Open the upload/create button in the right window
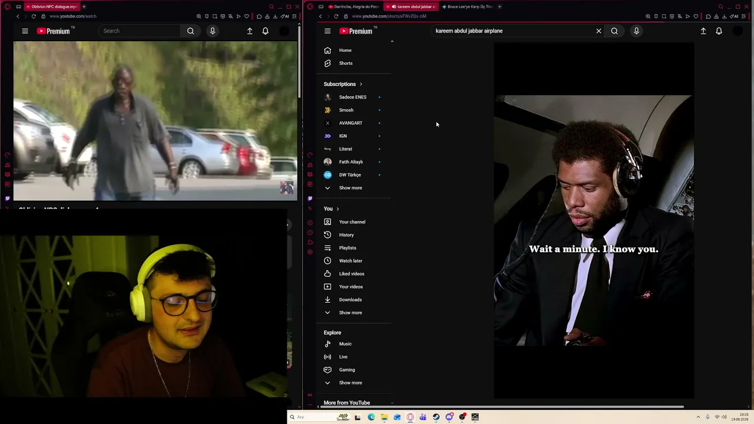 pos(703,31)
